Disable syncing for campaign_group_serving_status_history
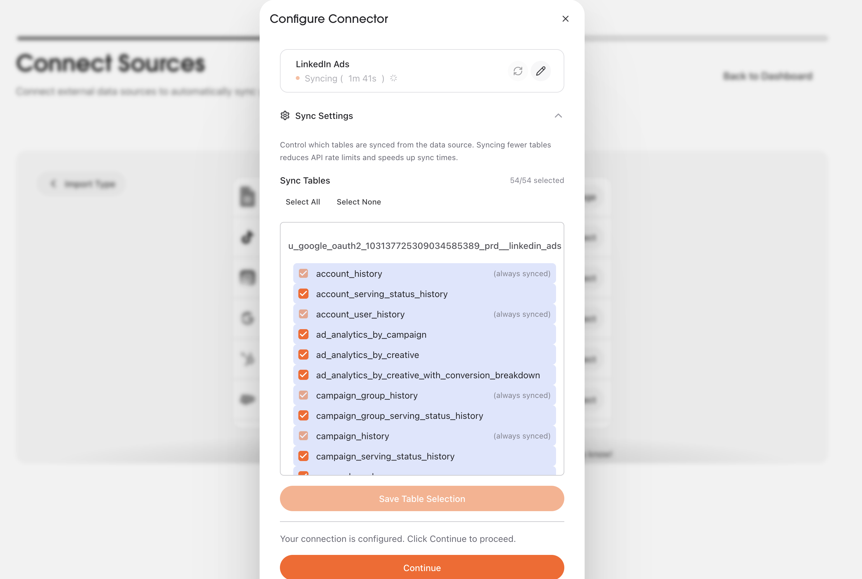The width and height of the screenshot is (862, 579). (x=303, y=415)
